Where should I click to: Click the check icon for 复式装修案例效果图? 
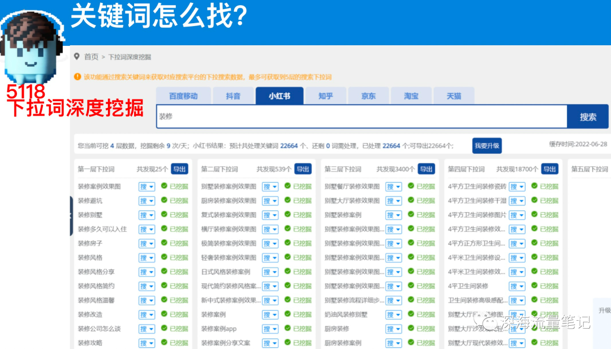(x=287, y=214)
